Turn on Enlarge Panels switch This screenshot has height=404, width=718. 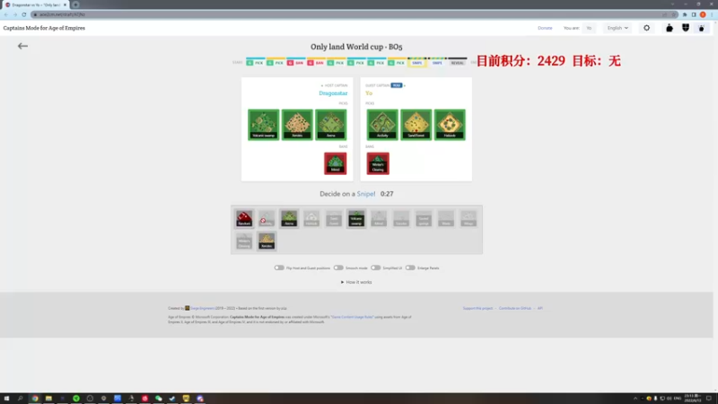point(410,268)
